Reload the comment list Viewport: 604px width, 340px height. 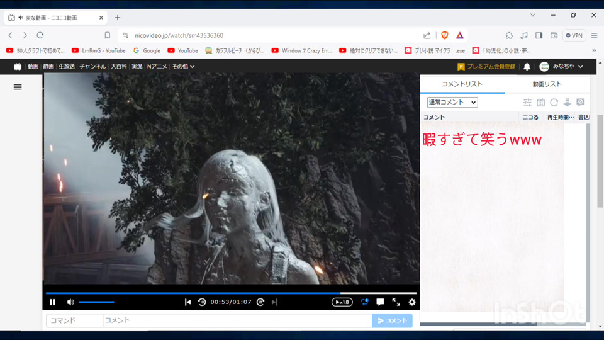coord(554,102)
